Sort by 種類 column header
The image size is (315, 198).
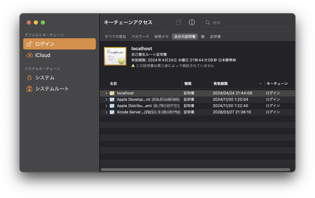(188, 84)
